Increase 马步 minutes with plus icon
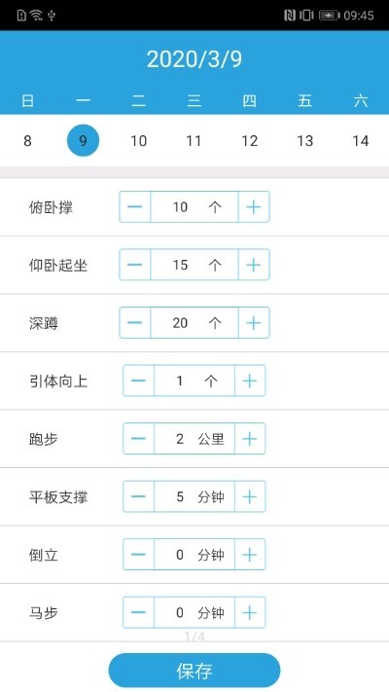The height and width of the screenshot is (692, 389). click(250, 612)
